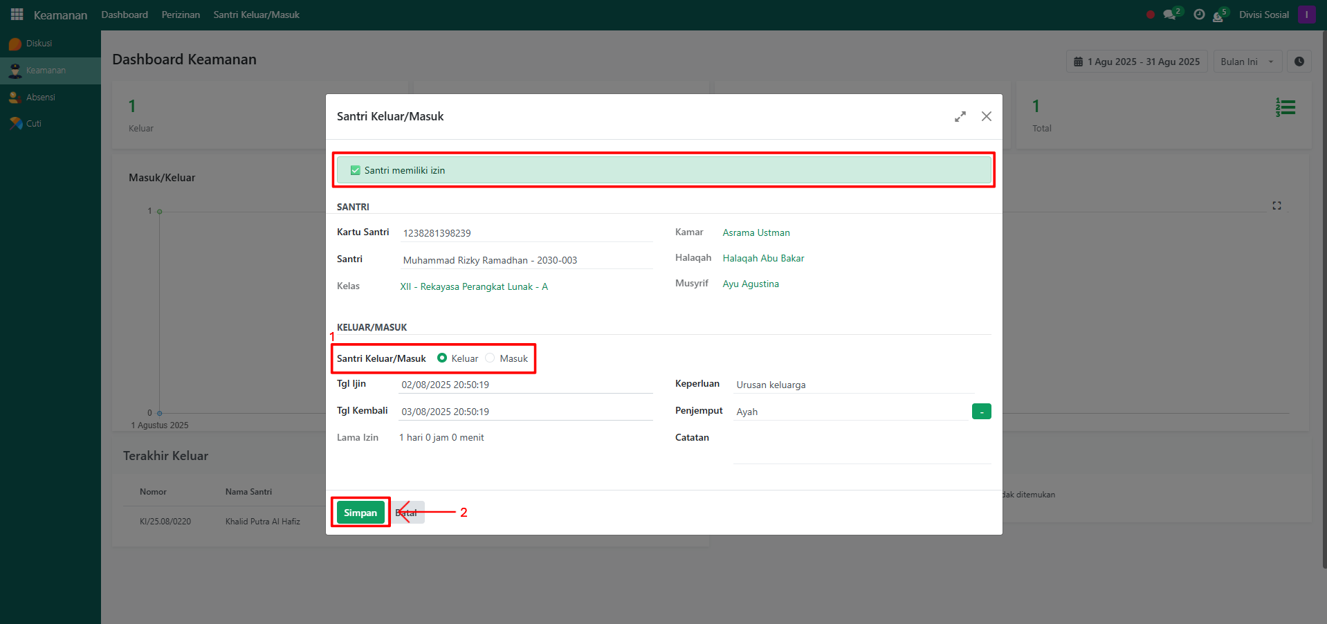Open the Bulan Ini period dropdown
The width and height of the screenshot is (1327, 624).
[x=1247, y=62]
